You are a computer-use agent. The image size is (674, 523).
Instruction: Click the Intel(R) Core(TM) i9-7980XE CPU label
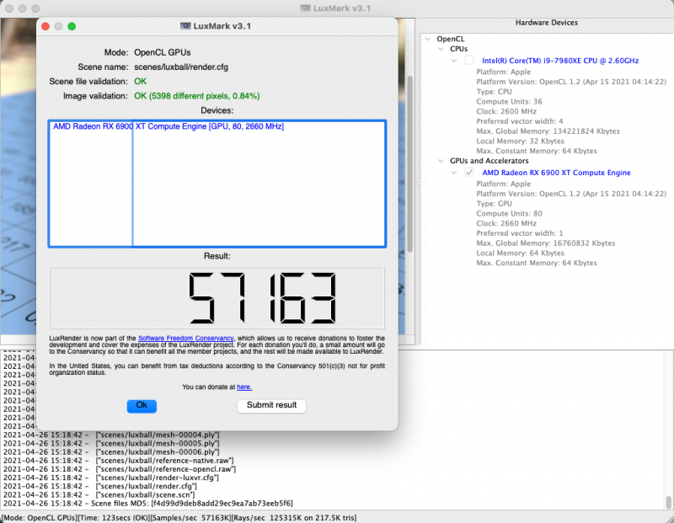click(x=560, y=61)
